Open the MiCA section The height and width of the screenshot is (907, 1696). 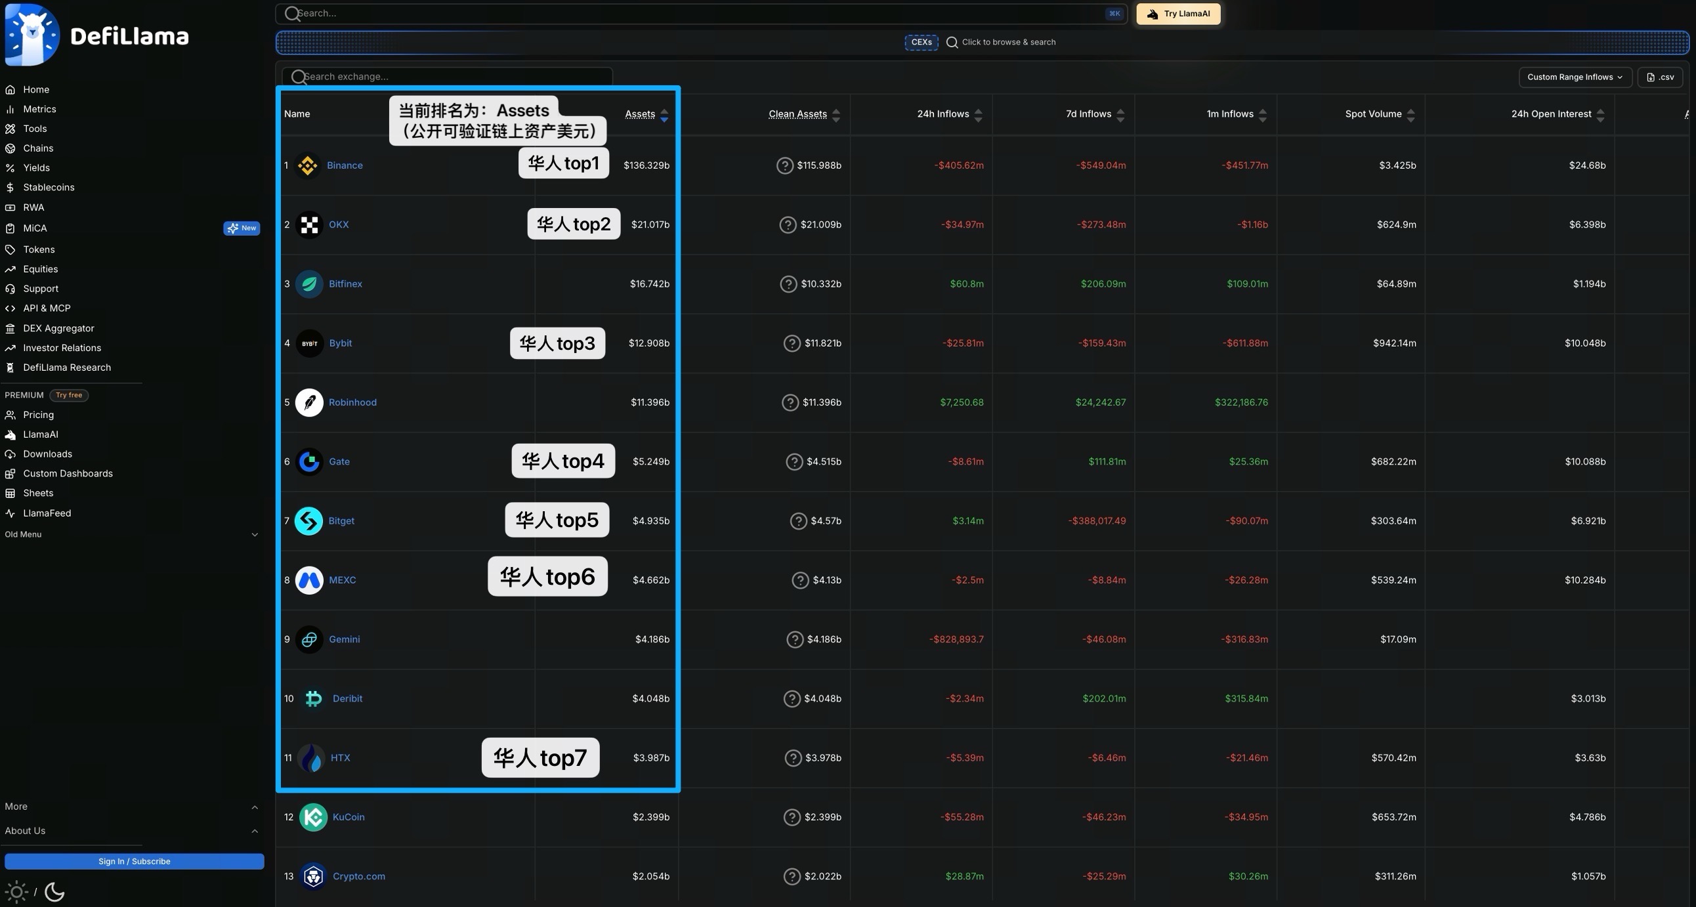click(35, 228)
